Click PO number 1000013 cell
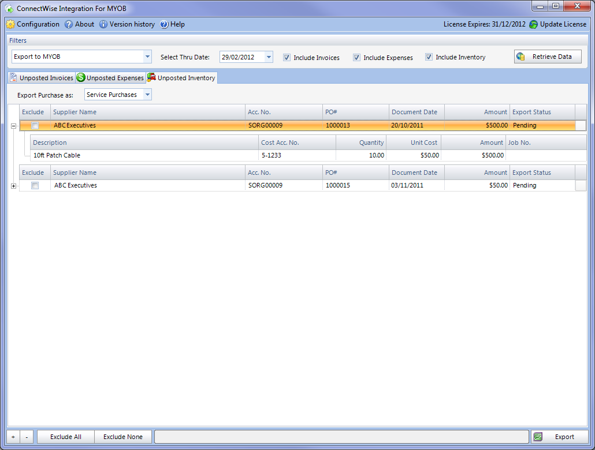The image size is (595, 450). pos(356,125)
